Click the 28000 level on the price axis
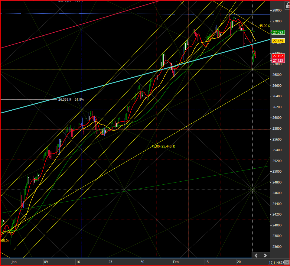Viewport: 290px width, 266px height. [x=277, y=10]
